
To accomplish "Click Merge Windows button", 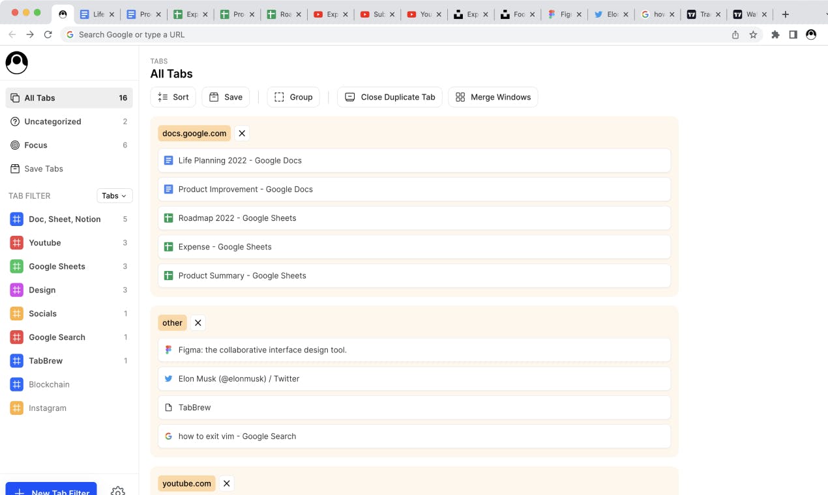I will tap(493, 97).
